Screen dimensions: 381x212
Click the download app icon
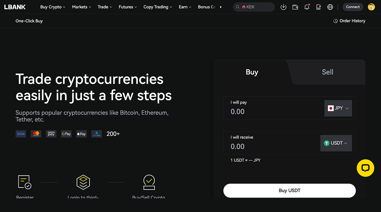(x=283, y=7)
